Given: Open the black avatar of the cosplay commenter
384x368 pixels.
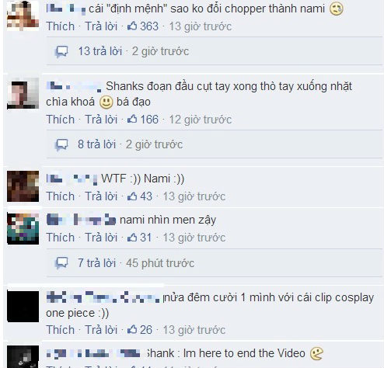Looking at the screenshot, I should [x=23, y=307].
